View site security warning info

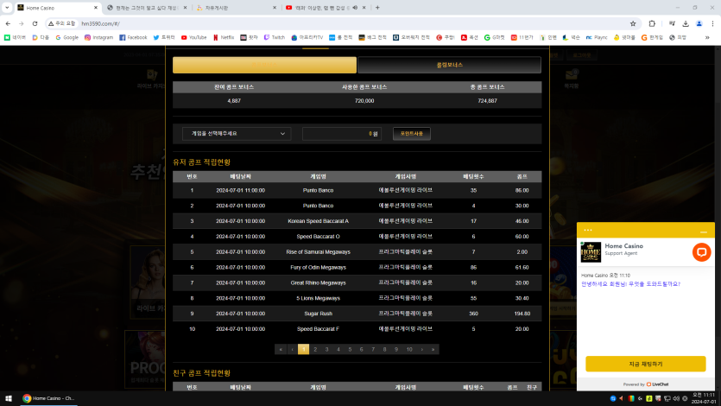coord(61,23)
